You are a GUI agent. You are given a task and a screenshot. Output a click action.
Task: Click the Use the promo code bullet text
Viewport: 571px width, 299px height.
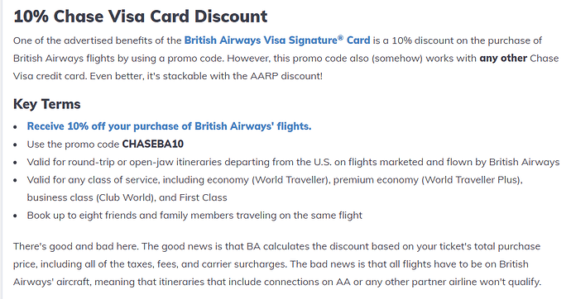(x=105, y=145)
